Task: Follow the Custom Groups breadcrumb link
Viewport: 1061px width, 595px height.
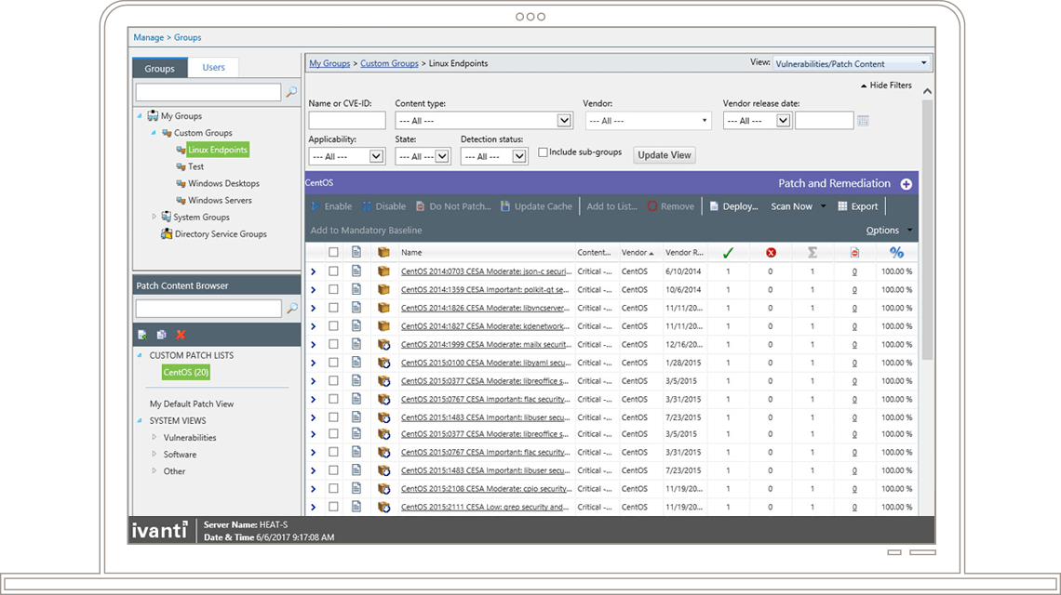Action: (389, 63)
